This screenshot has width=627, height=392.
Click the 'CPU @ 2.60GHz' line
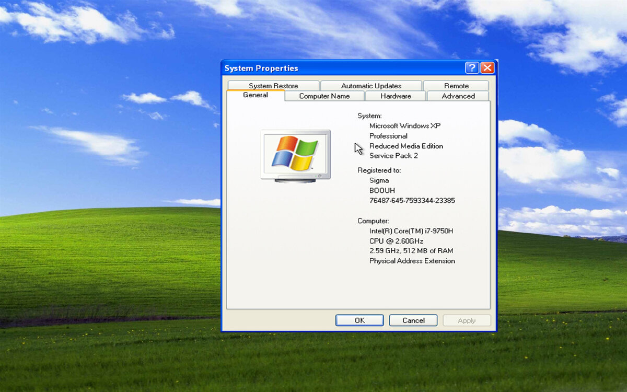coord(396,241)
